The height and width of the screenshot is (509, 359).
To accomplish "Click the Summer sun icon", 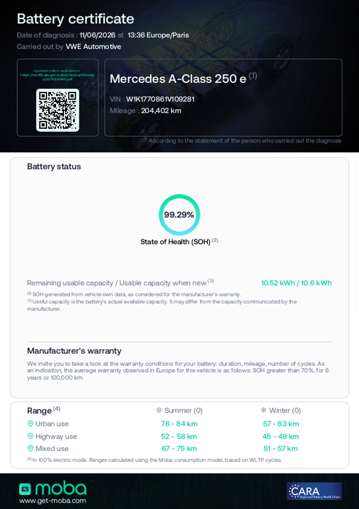I will [159, 410].
